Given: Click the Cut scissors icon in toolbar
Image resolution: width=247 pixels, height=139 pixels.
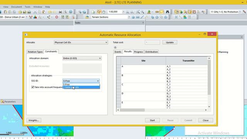Looking at the screenshot, I should coord(35,12).
